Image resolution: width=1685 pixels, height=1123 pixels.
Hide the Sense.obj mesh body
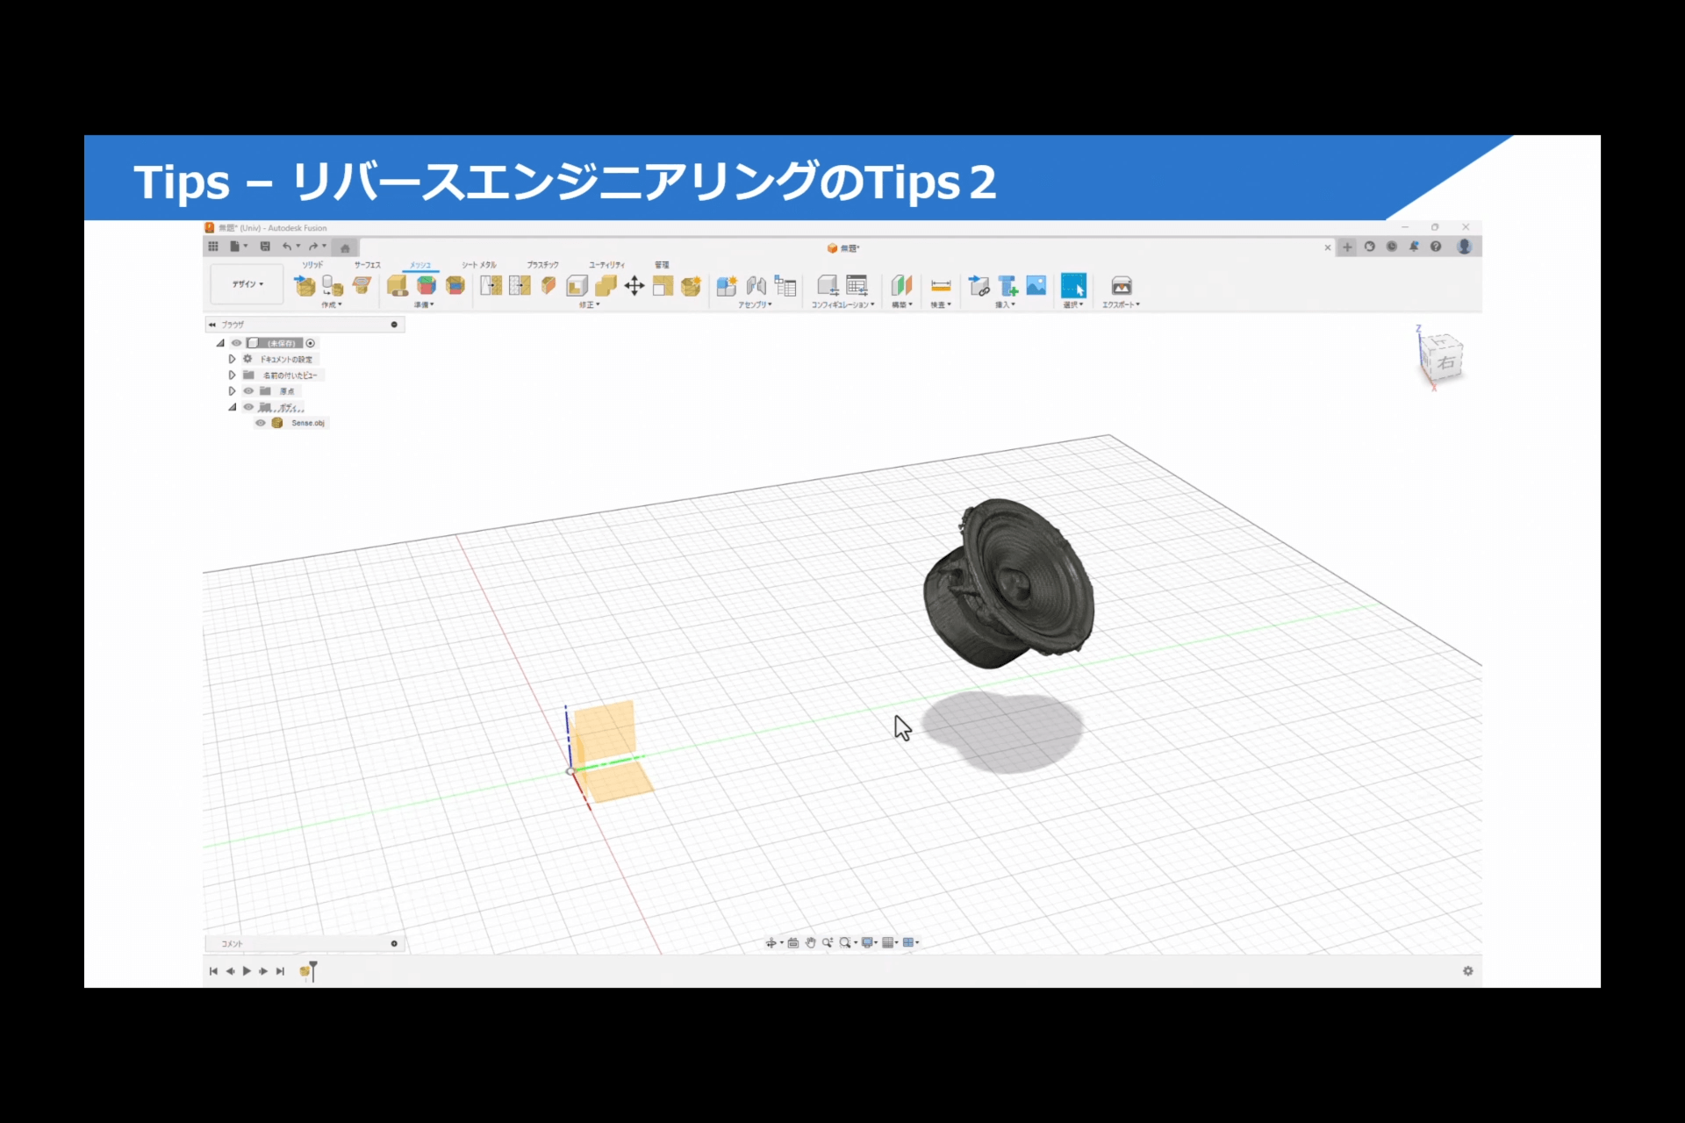point(260,423)
